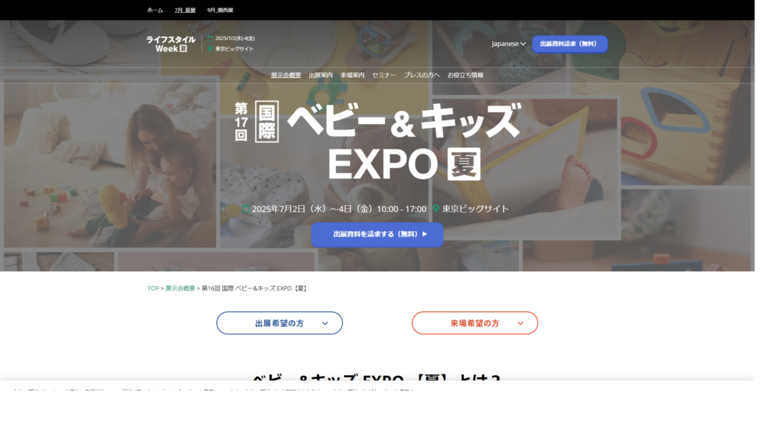Image resolution: width=761 pixels, height=428 pixels.
Task: Click the calendar icon beside 2025/7/2 header date
Action: point(210,39)
